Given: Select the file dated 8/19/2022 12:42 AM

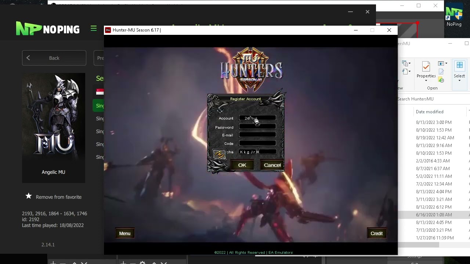Looking at the screenshot, I should pos(435,138).
